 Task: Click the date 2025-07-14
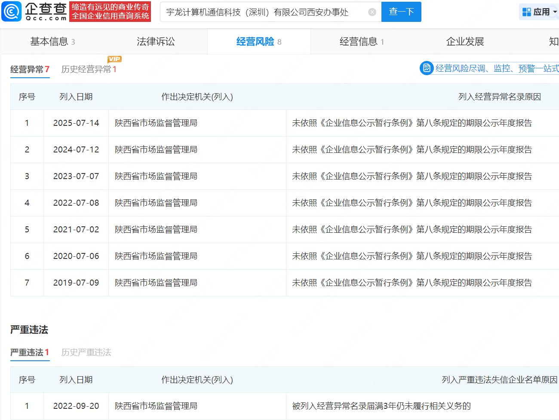(76, 123)
